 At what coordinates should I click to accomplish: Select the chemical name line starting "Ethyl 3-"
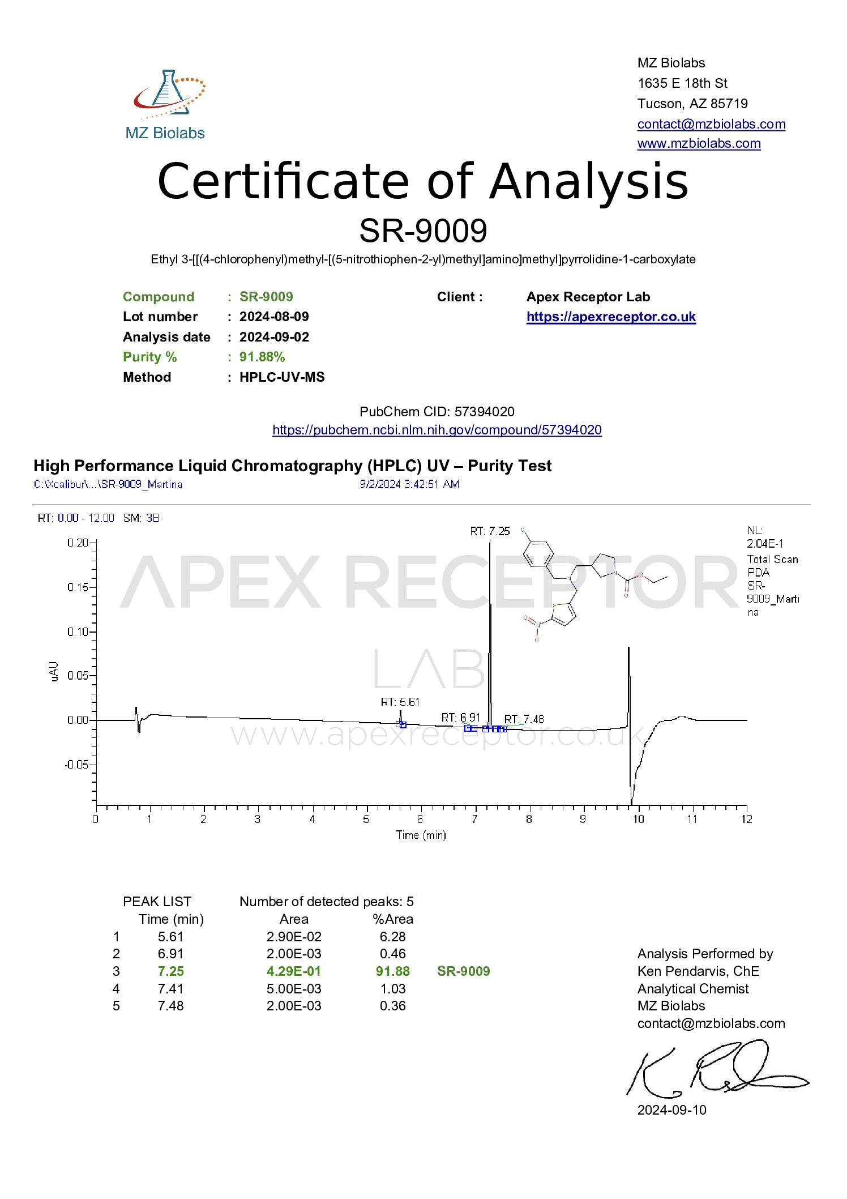pos(423,259)
